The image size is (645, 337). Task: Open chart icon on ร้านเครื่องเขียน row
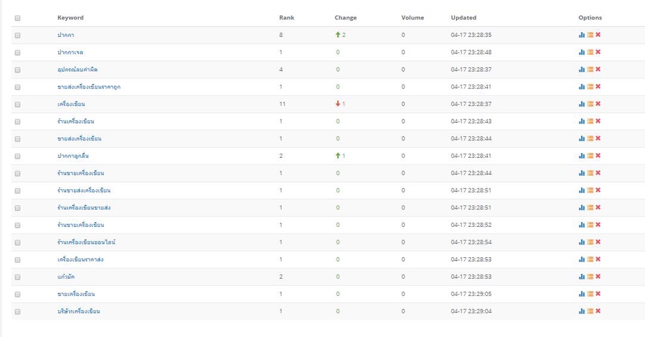pos(582,122)
